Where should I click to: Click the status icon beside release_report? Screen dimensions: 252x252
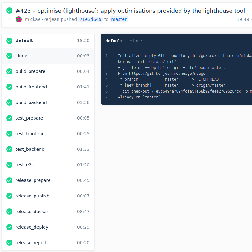9,243
